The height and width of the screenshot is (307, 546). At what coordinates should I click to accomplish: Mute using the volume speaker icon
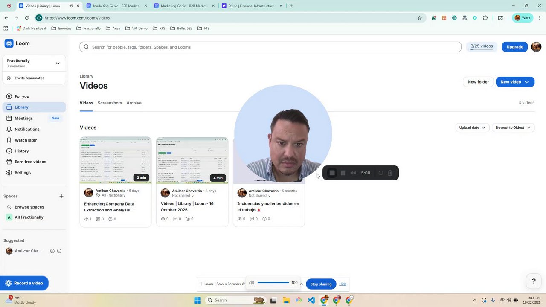[252, 283]
